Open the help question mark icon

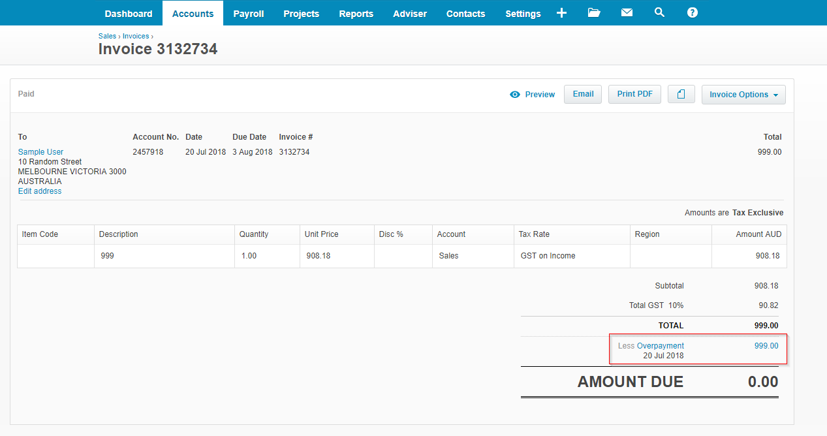tap(693, 13)
